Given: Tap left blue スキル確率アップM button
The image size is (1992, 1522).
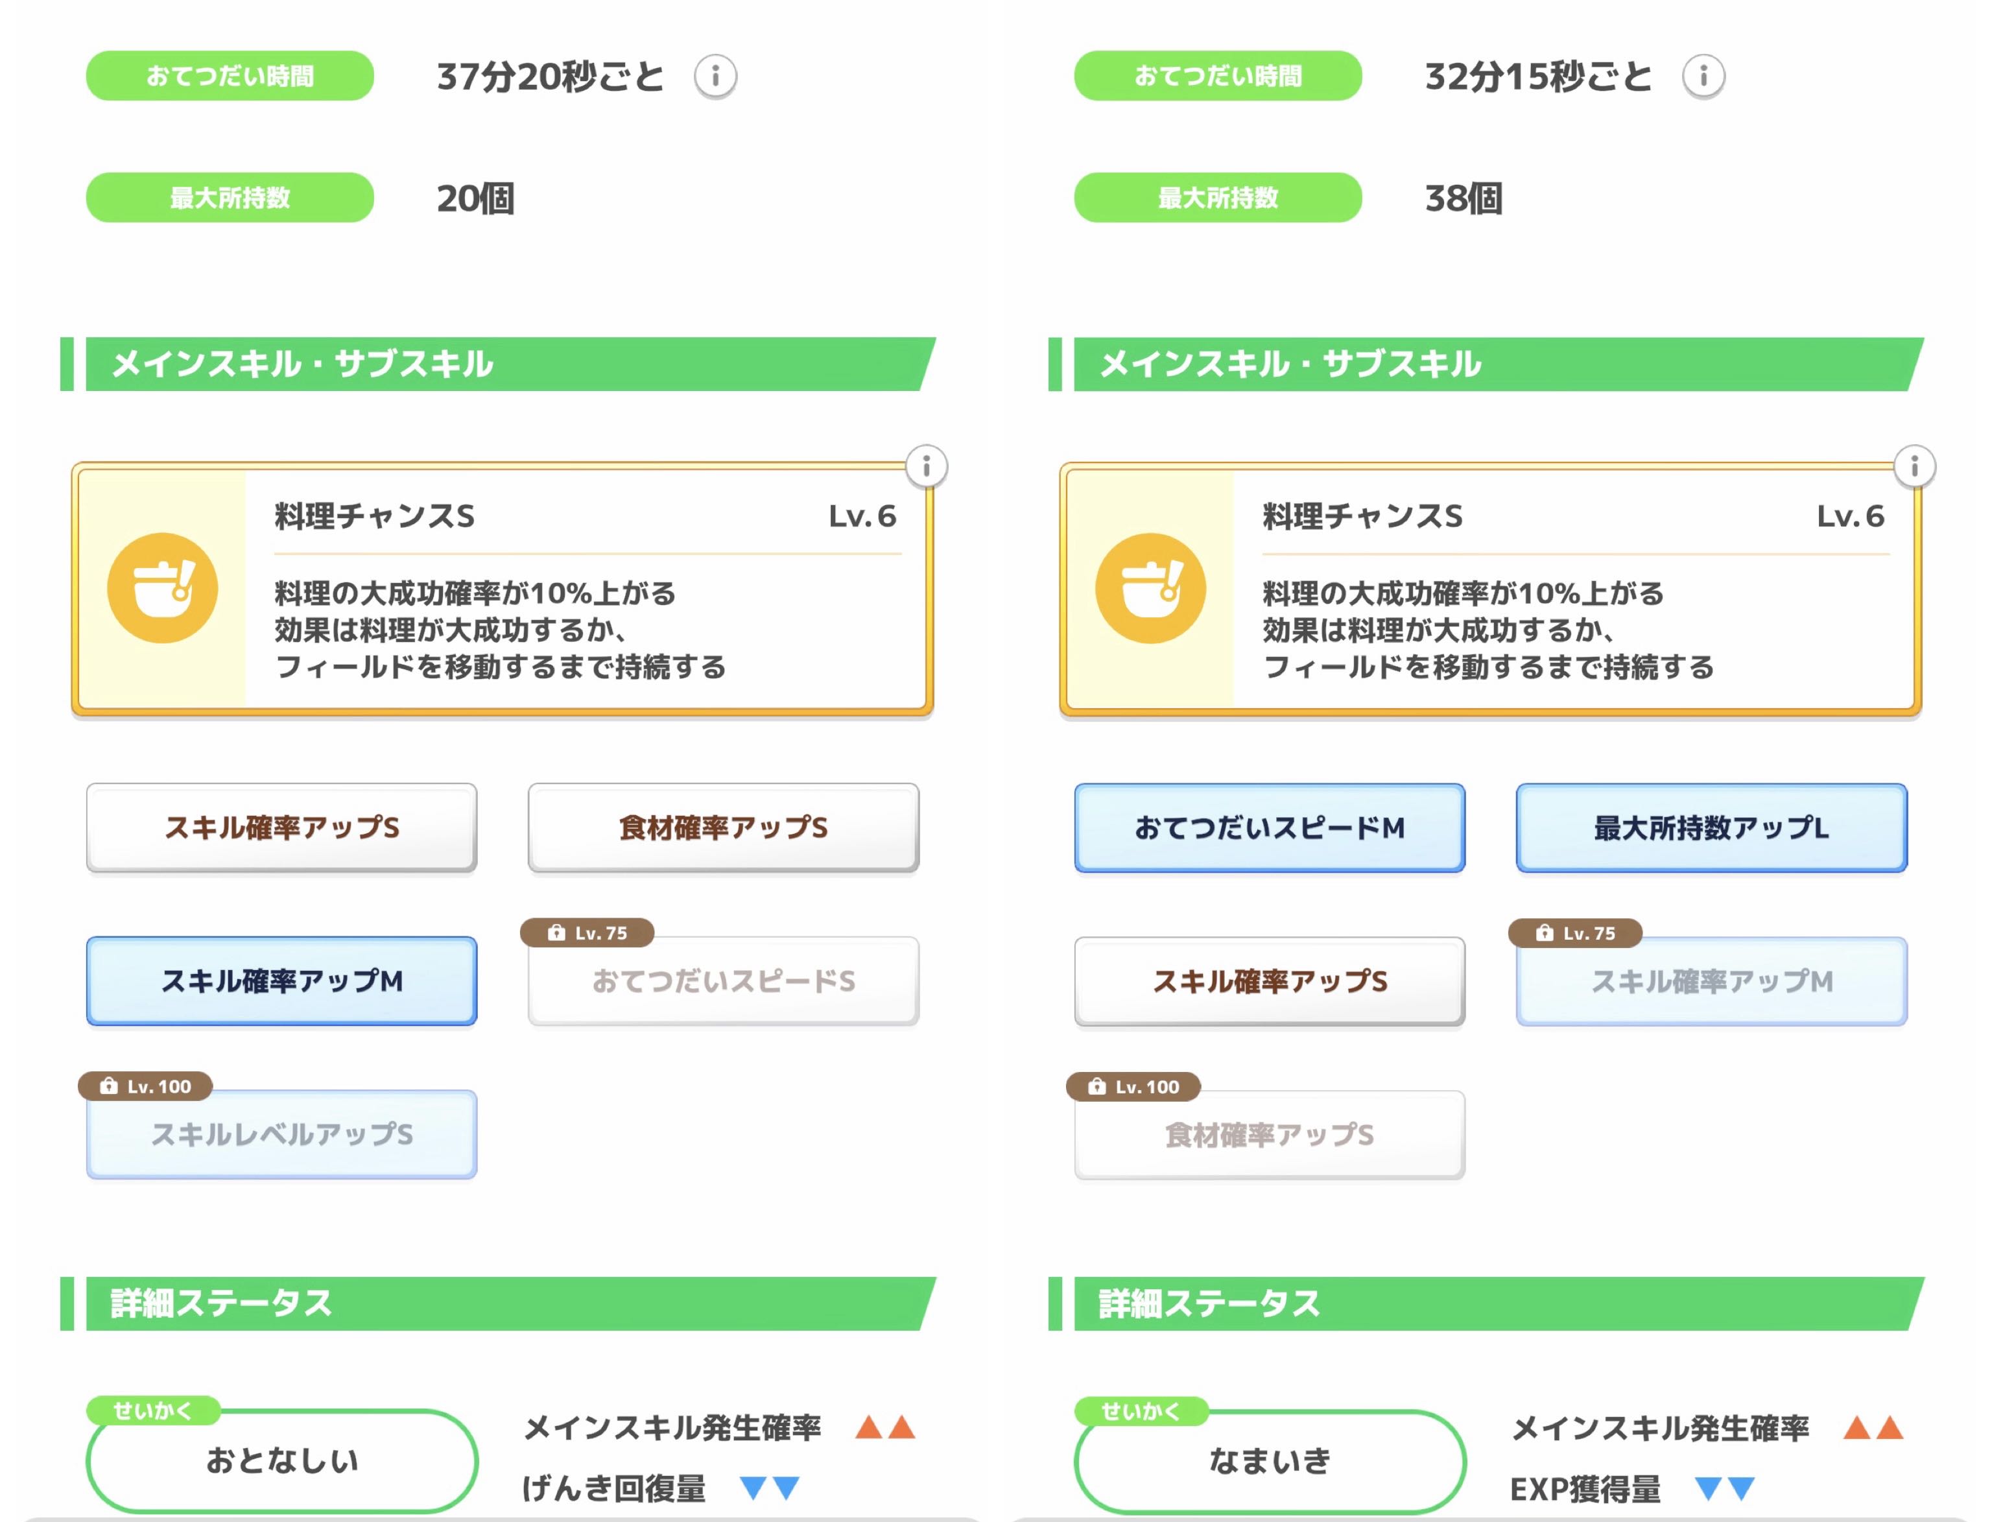Looking at the screenshot, I should pyautogui.click(x=281, y=981).
